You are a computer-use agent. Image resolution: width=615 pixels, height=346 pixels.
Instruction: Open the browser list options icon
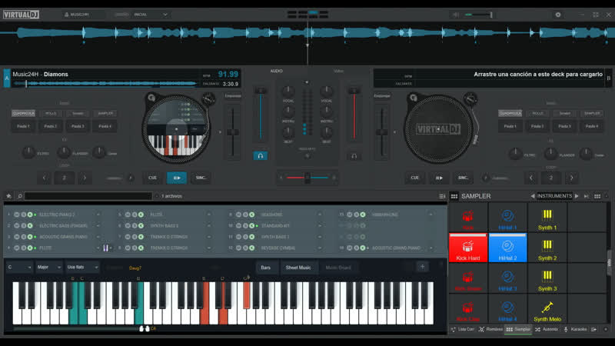click(x=442, y=196)
